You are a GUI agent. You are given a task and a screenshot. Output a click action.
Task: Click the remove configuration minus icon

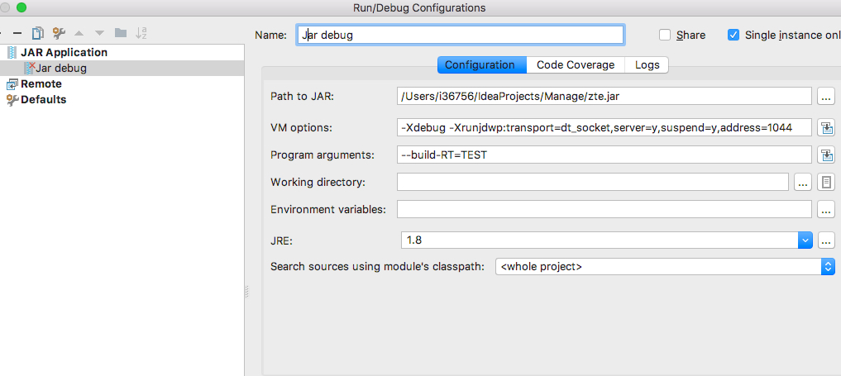tap(17, 33)
